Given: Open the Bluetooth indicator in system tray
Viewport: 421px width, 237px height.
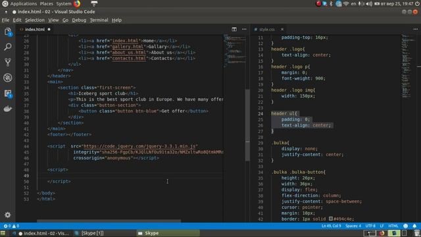Looking at the screenshot, I should 331,4.
